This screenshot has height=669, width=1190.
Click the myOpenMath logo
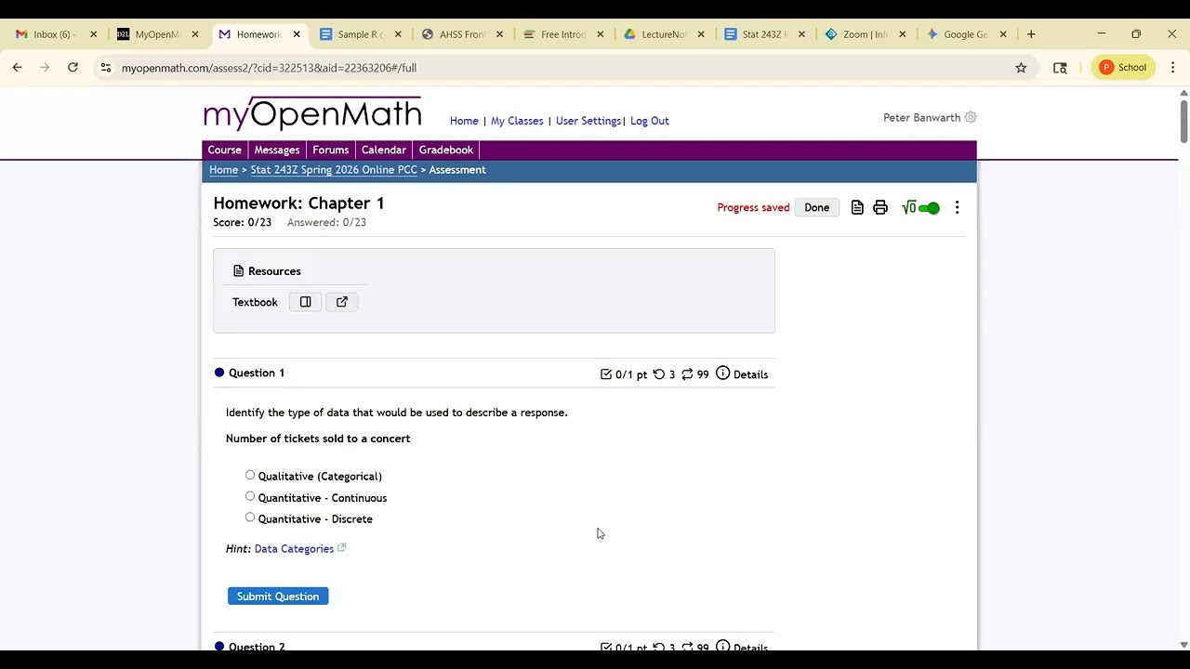coord(312,113)
